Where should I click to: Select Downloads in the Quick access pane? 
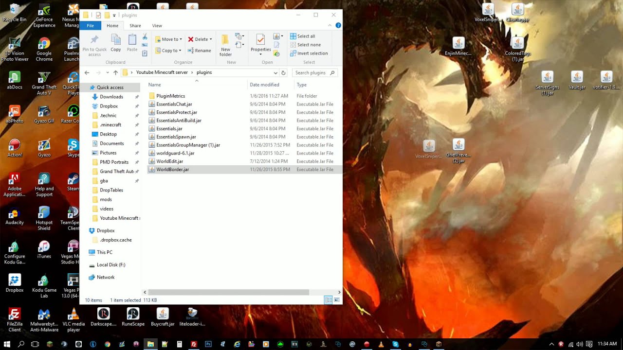111,97
